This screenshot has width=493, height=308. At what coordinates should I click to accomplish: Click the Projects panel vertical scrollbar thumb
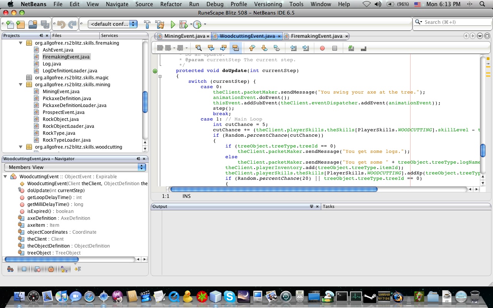tap(145, 102)
